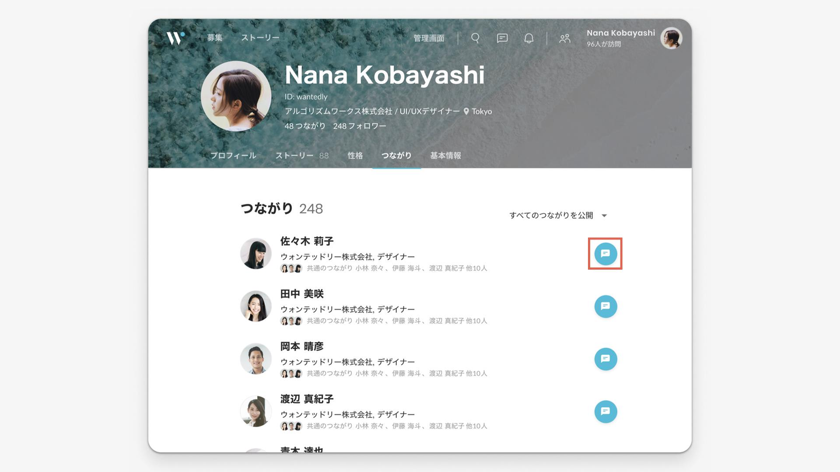Click 共通のつながり text under 田中 美咲

point(397,321)
